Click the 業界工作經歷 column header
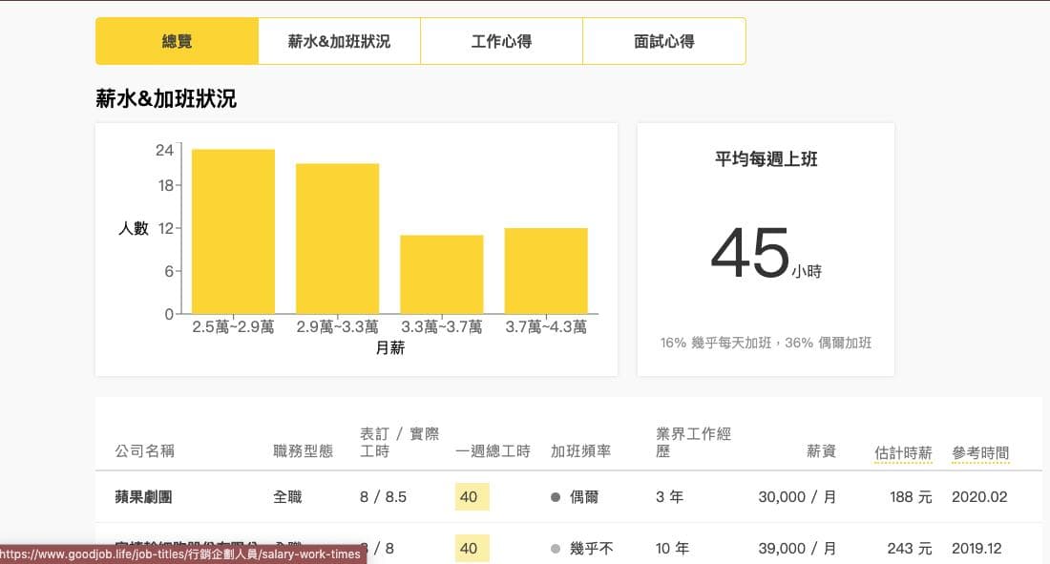Viewport: 1050px width, 564px height. pyautogui.click(x=693, y=442)
